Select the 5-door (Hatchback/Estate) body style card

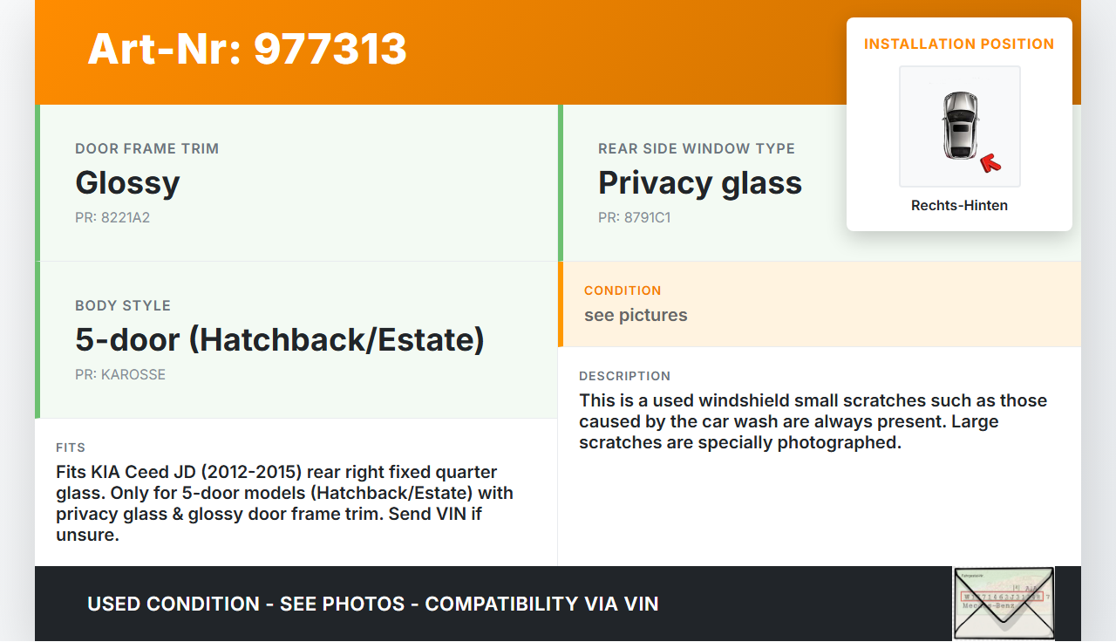[296, 339]
